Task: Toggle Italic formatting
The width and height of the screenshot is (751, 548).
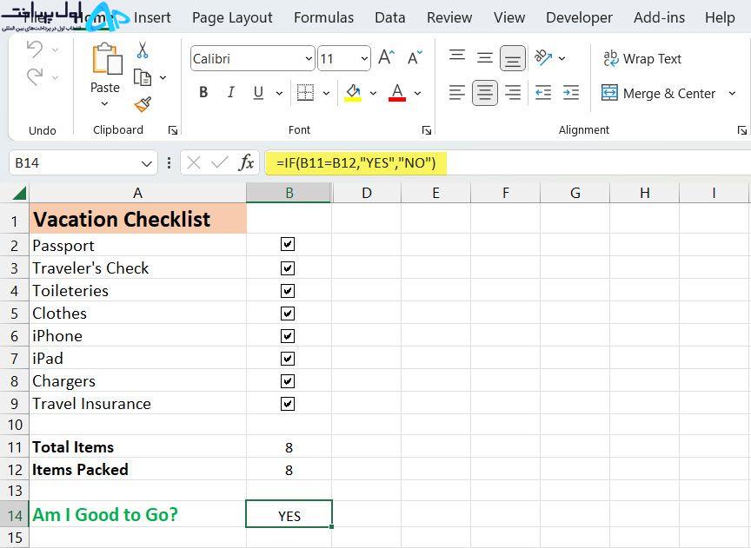Action: coord(231,92)
